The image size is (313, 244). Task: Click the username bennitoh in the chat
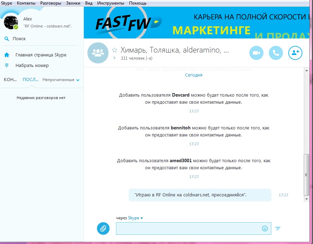[181, 128]
